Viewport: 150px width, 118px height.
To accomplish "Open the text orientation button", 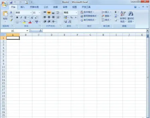I will tap(54, 21).
